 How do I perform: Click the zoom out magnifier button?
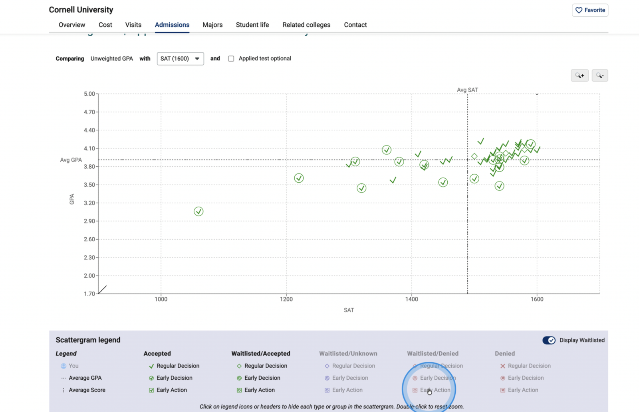(x=599, y=75)
